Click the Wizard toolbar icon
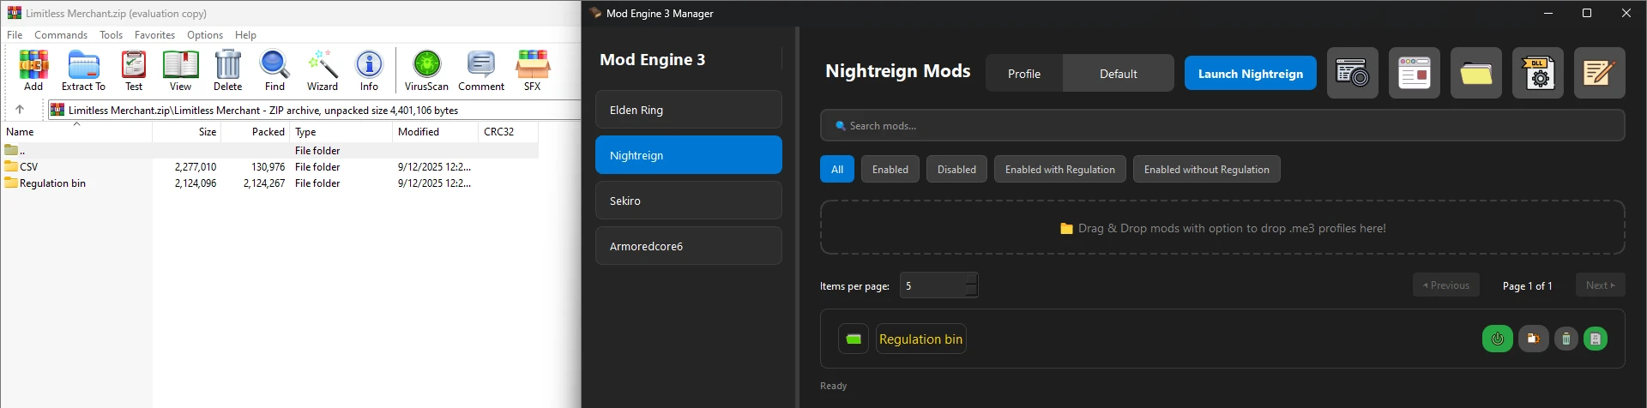This screenshot has height=408, width=1647. [x=322, y=69]
